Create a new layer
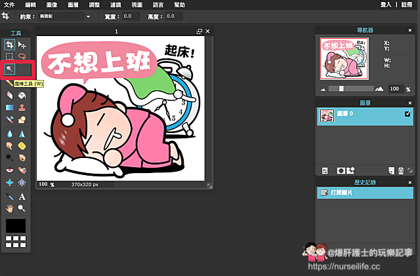The image size is (420, 276). pos(391,170)
